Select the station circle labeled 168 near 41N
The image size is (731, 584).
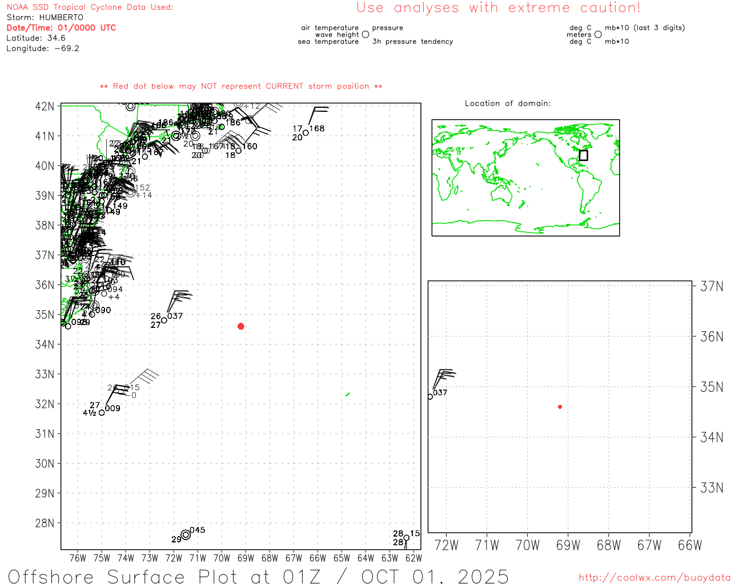click(306, 133)
